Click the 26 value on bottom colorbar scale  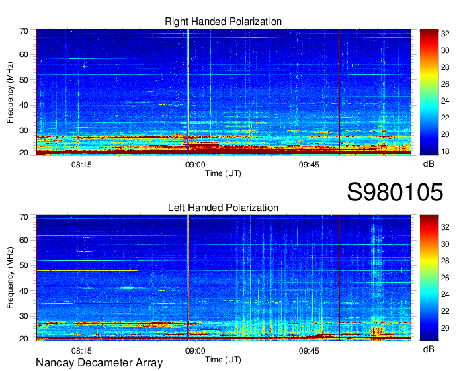point(445,278)
